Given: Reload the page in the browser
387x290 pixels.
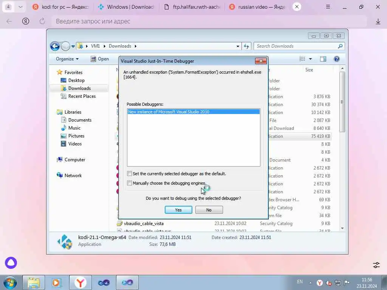Looking at the screenshot, I should (x=42, y=22).
